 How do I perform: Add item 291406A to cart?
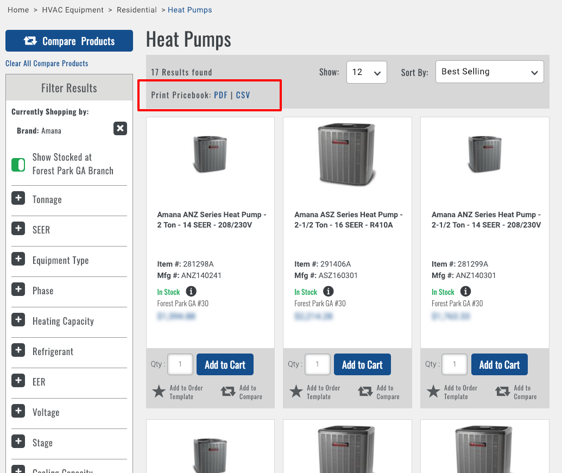[362, 364]
